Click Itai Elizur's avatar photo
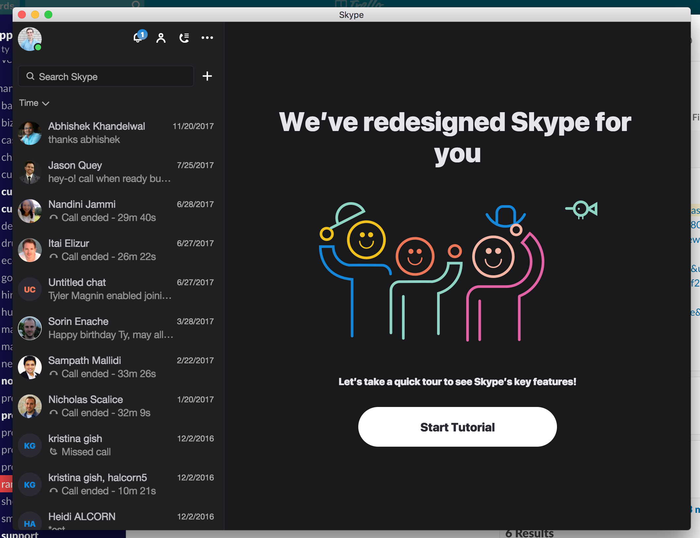This screenshot has height=538, width=700. click(x=30, y=250)
